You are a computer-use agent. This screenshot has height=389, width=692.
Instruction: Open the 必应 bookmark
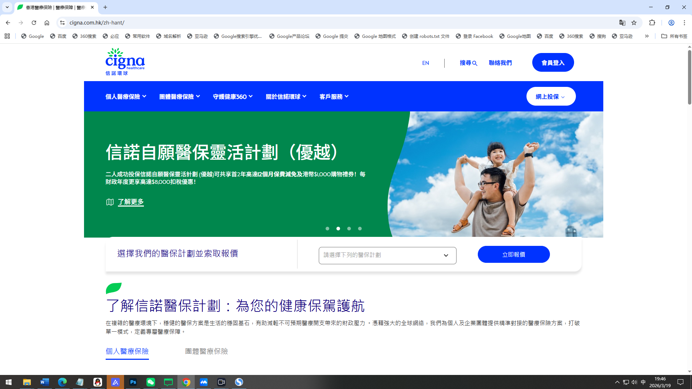[111, 36]
